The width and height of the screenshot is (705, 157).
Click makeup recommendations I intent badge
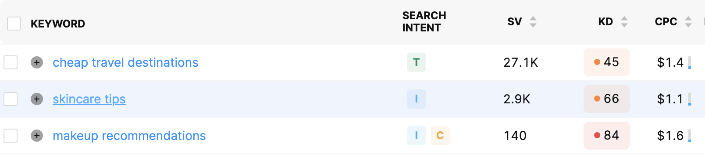tap(417, 136)
